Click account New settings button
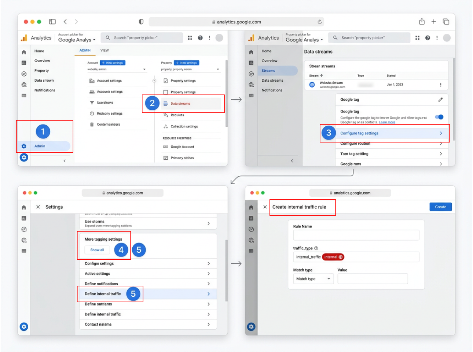Image resolution: width=473 pixels, height=352 pixels. 113,63
